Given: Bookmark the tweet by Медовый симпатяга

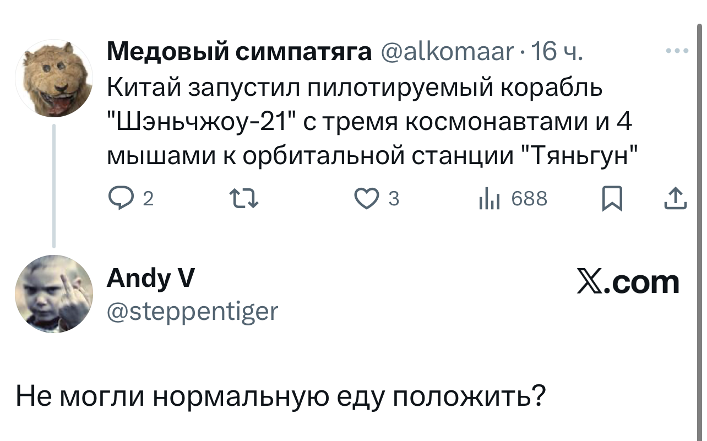Looking at the screenshot, I should [x=610, y=199].
